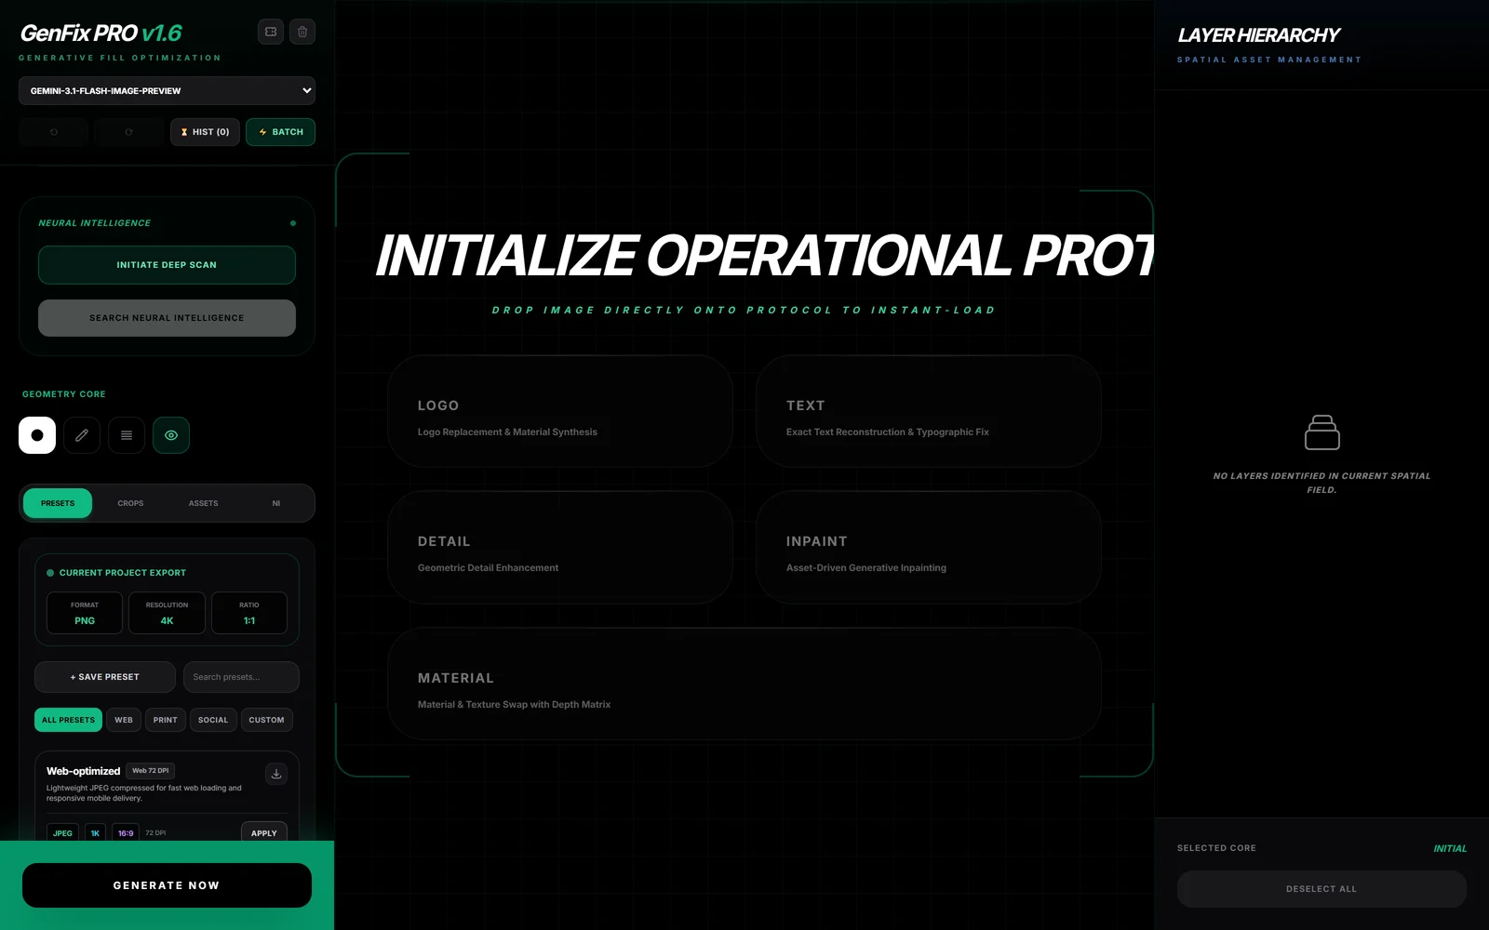The height and width of the screenshot is (930, 1489).
Task: Click the trash bin icon in the header
Action: 302,32
